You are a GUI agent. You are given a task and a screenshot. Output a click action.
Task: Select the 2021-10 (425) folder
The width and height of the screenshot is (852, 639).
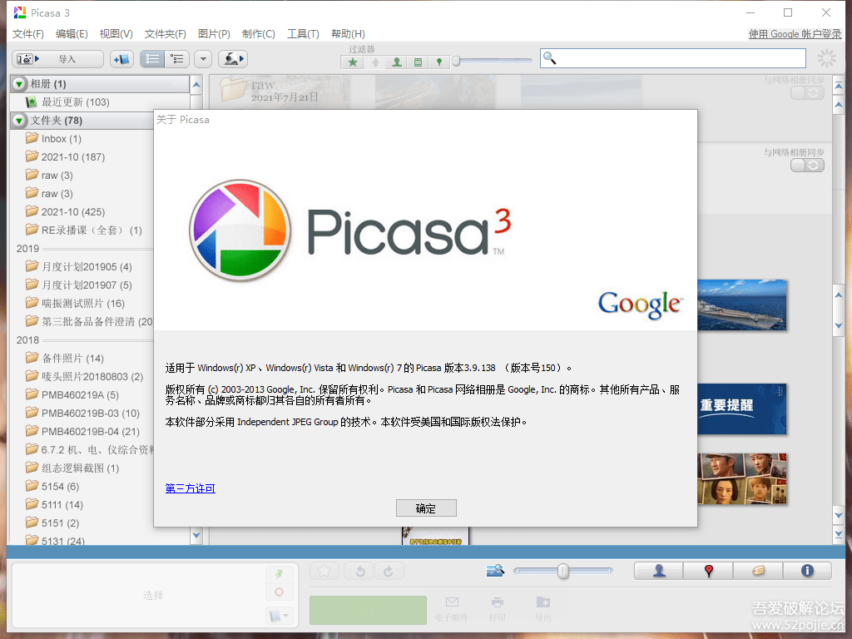(x=65, y=212)
